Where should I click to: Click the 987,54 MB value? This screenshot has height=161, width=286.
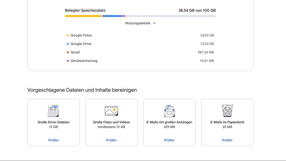206,52
